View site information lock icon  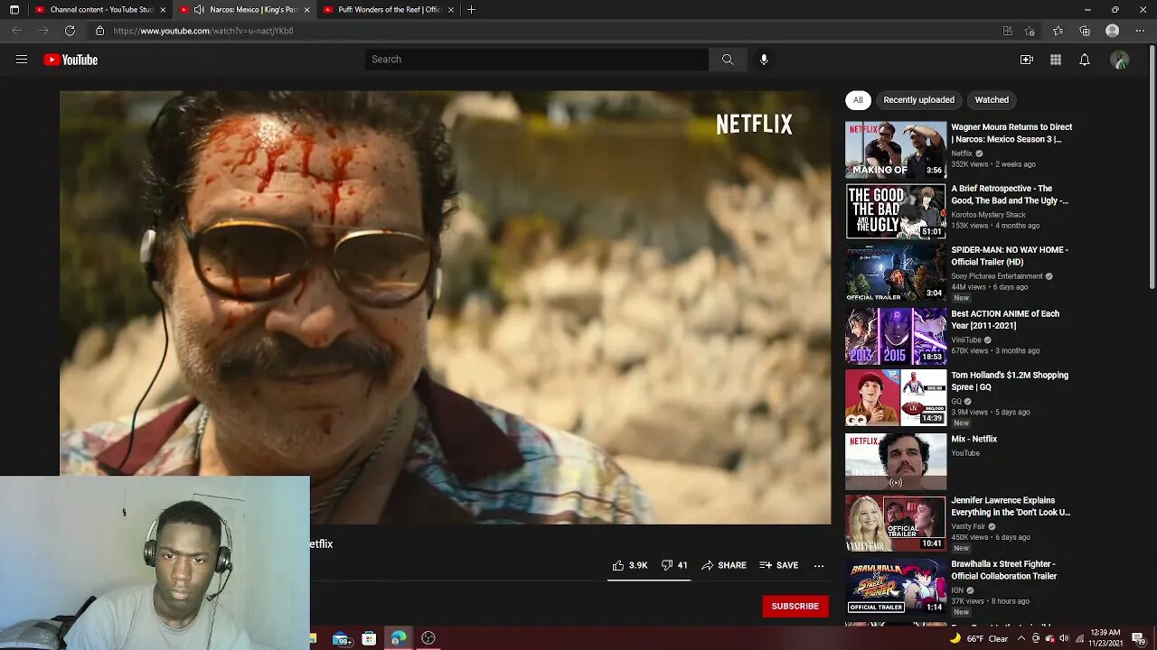[x=100, y=31]
